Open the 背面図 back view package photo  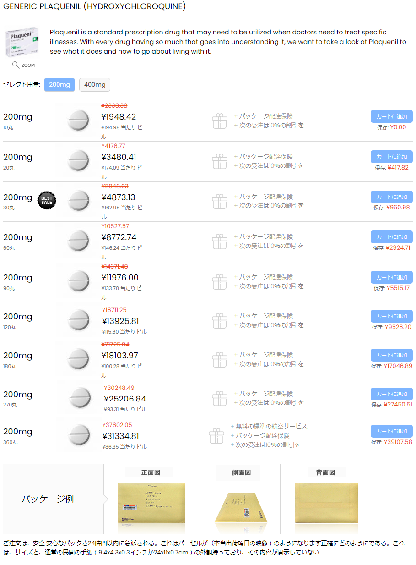pos(326,502)
